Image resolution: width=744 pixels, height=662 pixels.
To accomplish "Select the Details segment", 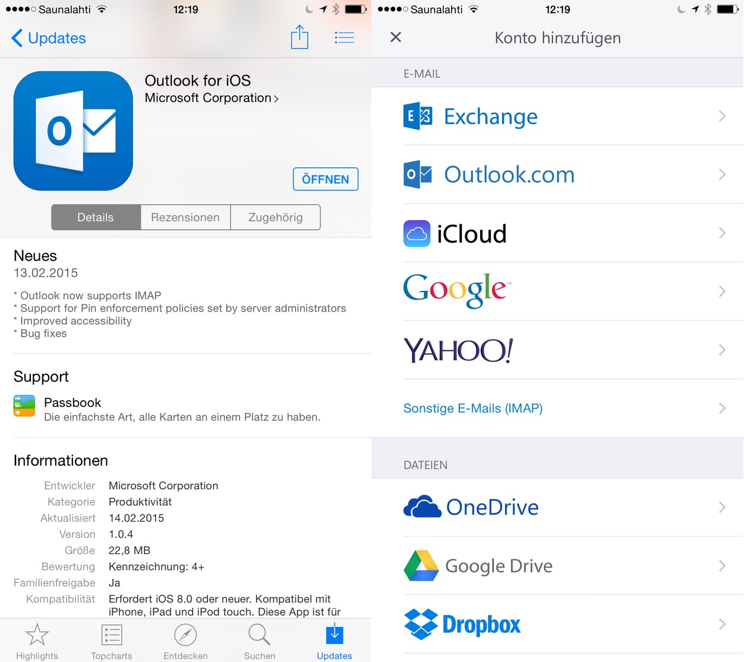I will point(96,217).
